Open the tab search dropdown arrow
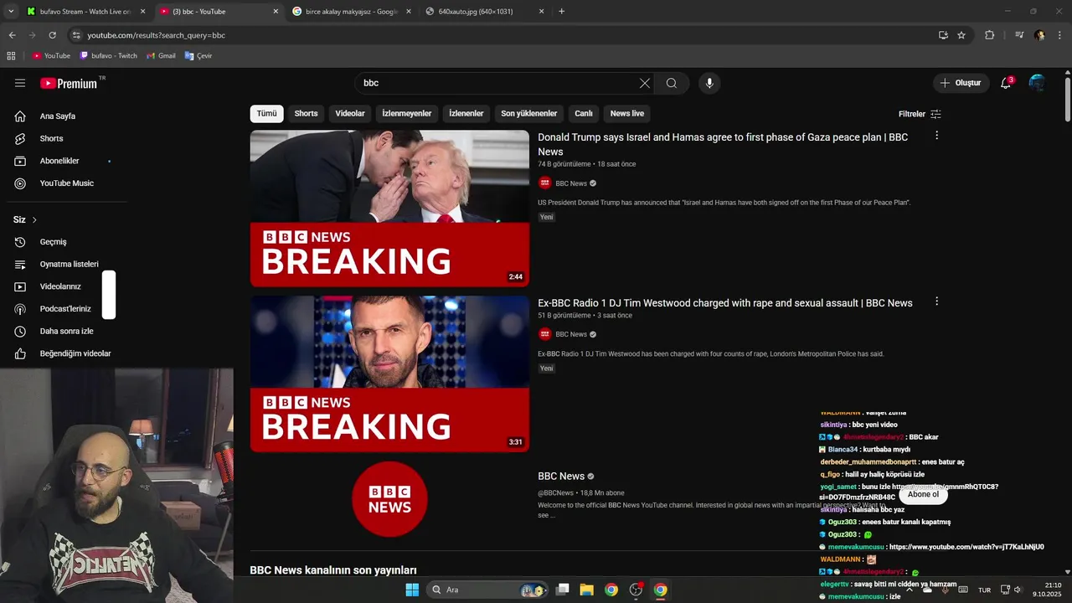Viewport: 1072px width, 603px height. pyautogui.click(x=11, y=12)
